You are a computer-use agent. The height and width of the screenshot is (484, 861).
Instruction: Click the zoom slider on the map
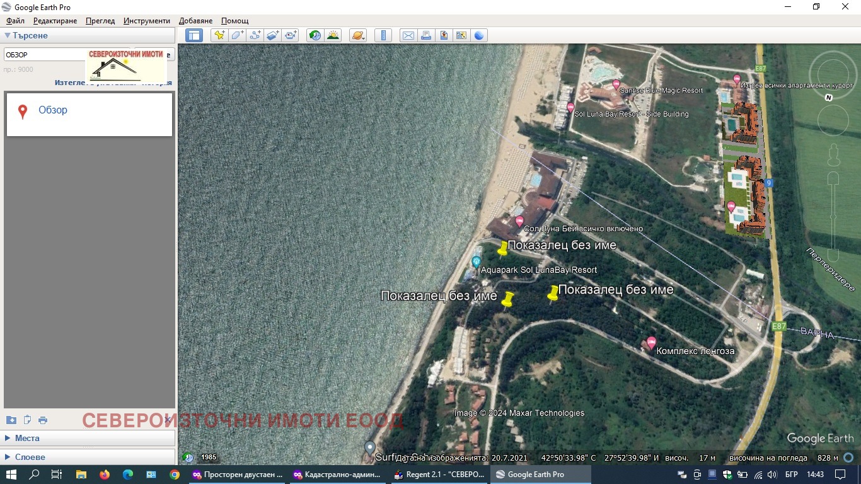point(833,214)
